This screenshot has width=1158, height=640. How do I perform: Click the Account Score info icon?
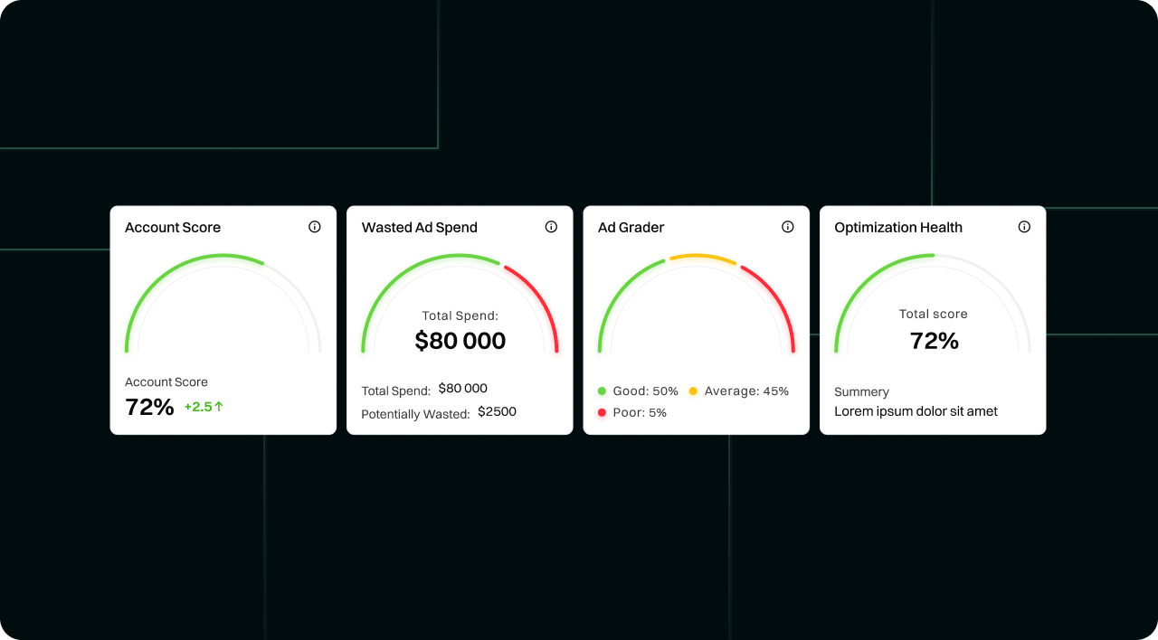315,227
